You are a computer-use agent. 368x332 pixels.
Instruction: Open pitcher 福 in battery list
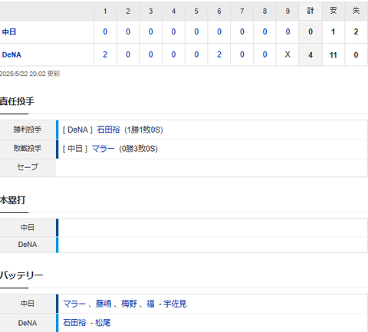[x=150, y=304]
